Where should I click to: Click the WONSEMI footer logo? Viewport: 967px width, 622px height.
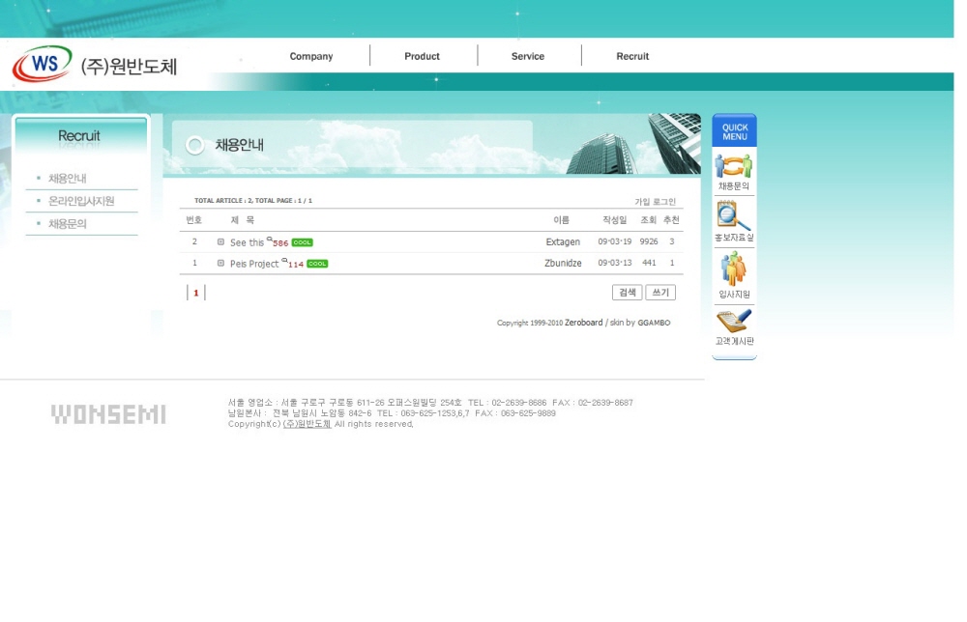coord(108,414)
